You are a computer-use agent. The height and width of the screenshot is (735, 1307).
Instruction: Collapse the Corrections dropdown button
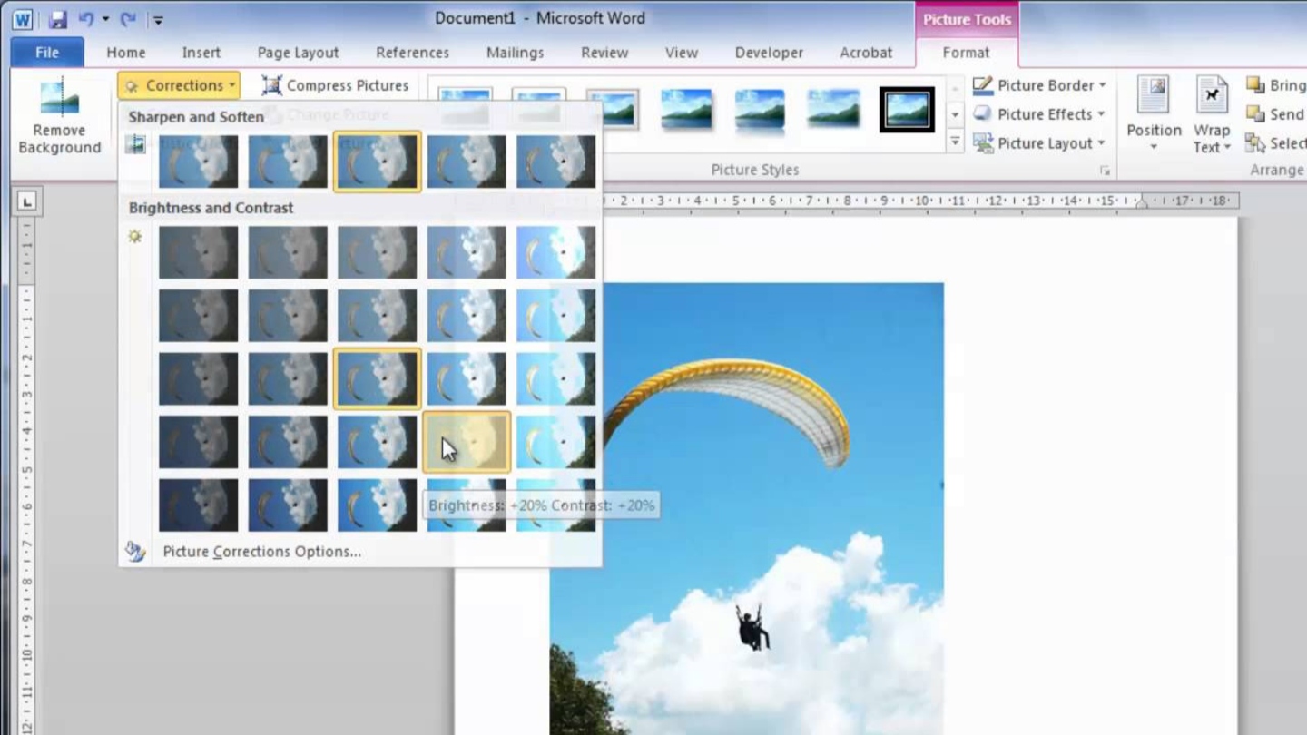179,85
